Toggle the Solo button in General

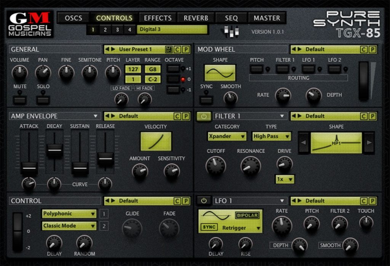pyautogui.click(x=43, y=100)
